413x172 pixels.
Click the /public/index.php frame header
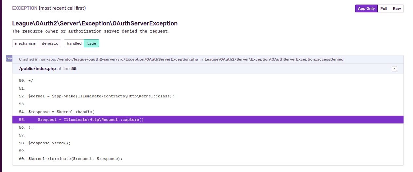pos(37,69)
